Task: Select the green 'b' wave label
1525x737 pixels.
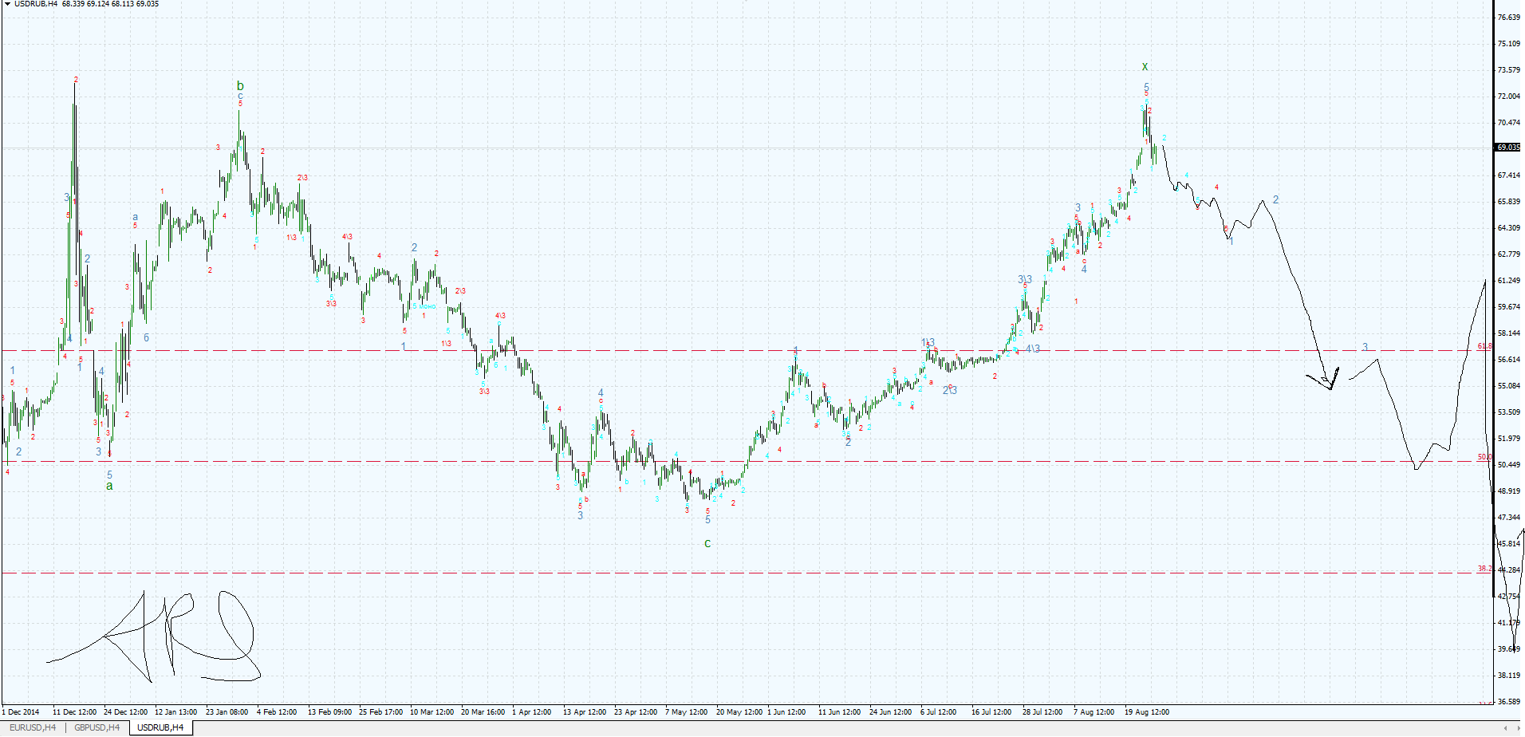Action: click(x=240, y=86)
